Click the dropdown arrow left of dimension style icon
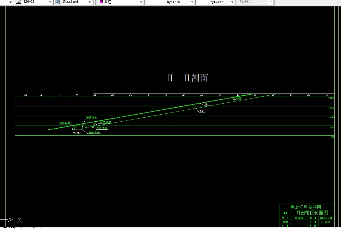The width and height of the screenshot is (341, 228). pos(10,2)
